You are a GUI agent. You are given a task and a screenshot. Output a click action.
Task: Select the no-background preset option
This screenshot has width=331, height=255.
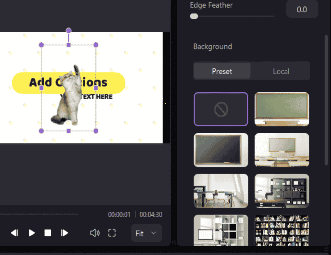(221, 109)
